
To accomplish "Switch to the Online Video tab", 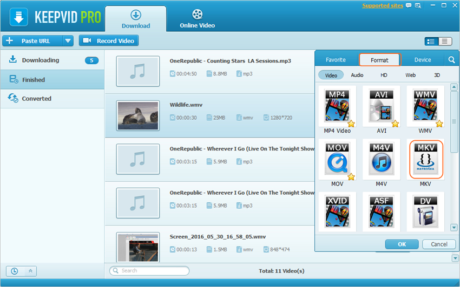I will pos(197,19).
